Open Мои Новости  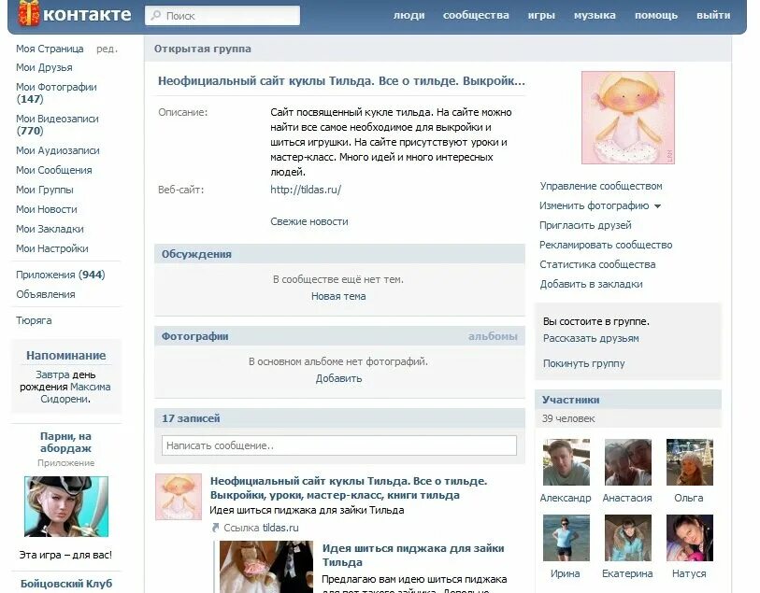click(47, 209)
